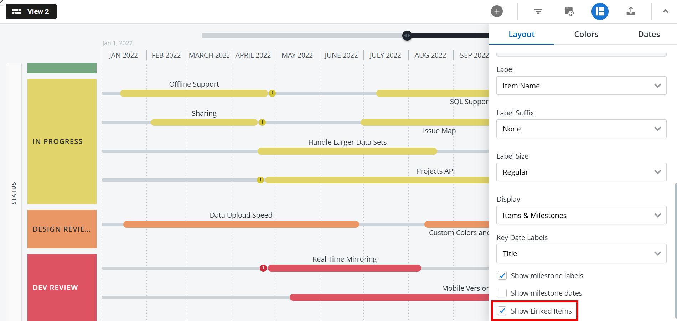Uncheck Show milestone labels
This screenshot has width=677, height=321.
coord(502,276)
